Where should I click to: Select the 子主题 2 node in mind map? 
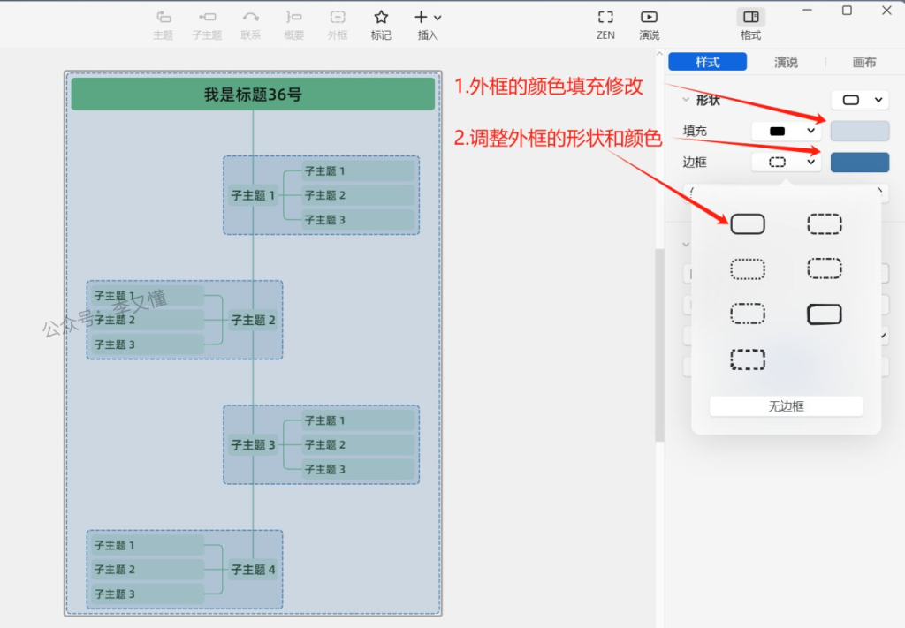pyautogui.click(x=253, y=320)
